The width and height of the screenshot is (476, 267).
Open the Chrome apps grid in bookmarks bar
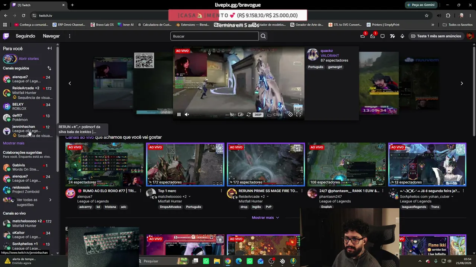[5, 25]
